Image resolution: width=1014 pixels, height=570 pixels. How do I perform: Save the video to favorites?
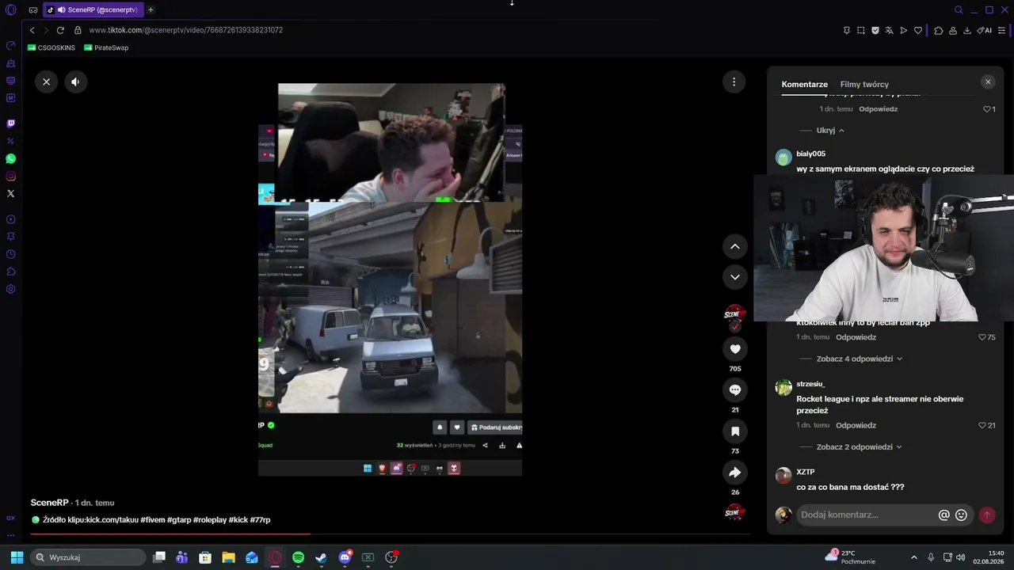[735, 431]
